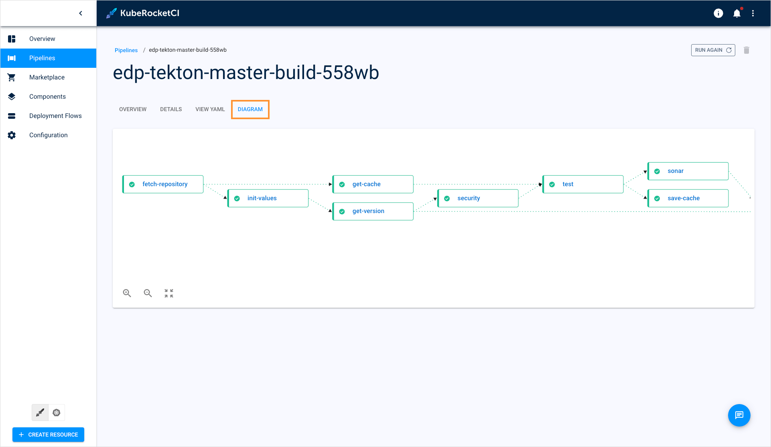771x447 pixels.
Task: Open the chat bubble button
Action: [739, 415]
